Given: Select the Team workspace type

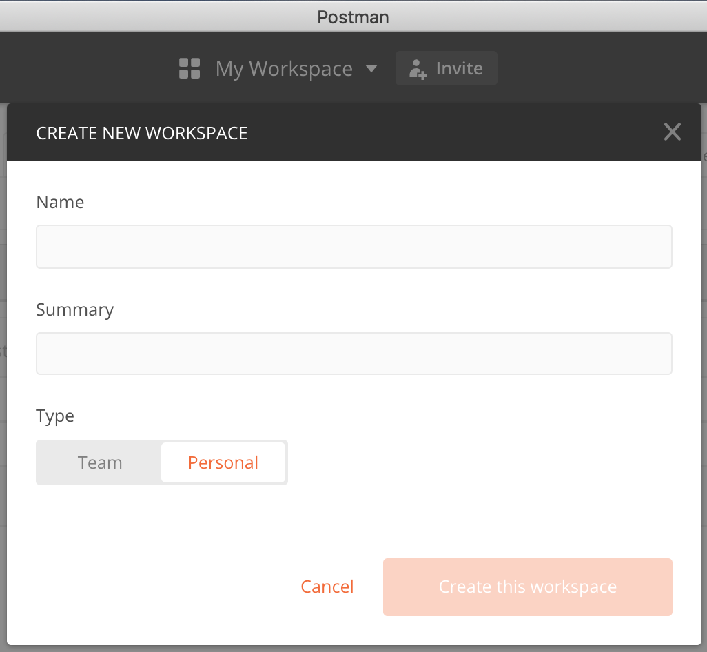Looking at the screenshot, I should coord(100,462).
